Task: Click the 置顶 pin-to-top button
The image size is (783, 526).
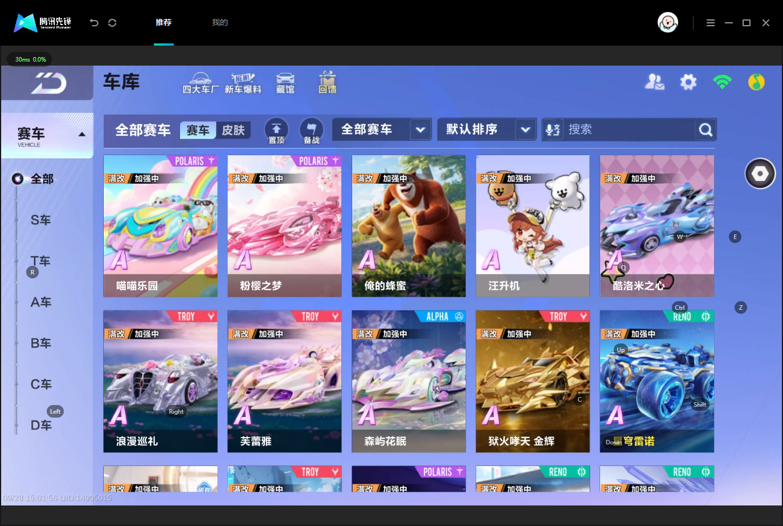Action: pyautogui.click(x=276, y=131)
